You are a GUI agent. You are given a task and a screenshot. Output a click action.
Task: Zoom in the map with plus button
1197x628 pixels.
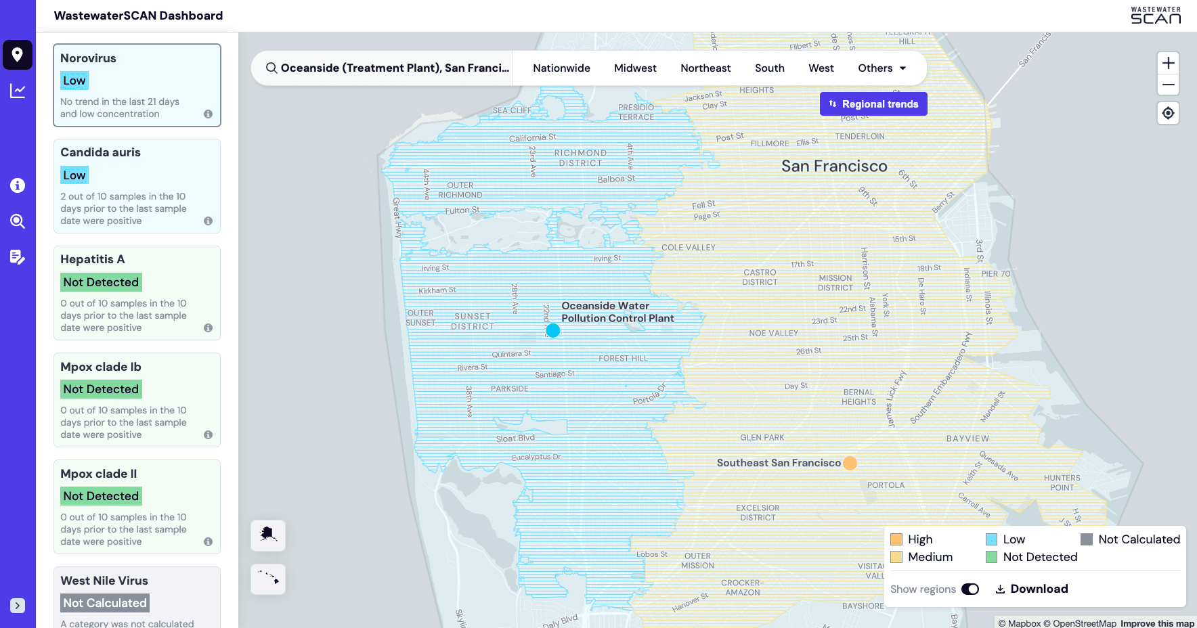point(1169,63)
